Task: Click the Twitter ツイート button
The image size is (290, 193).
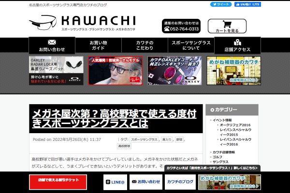Action: pyautogui.click(x=221, y=4)
